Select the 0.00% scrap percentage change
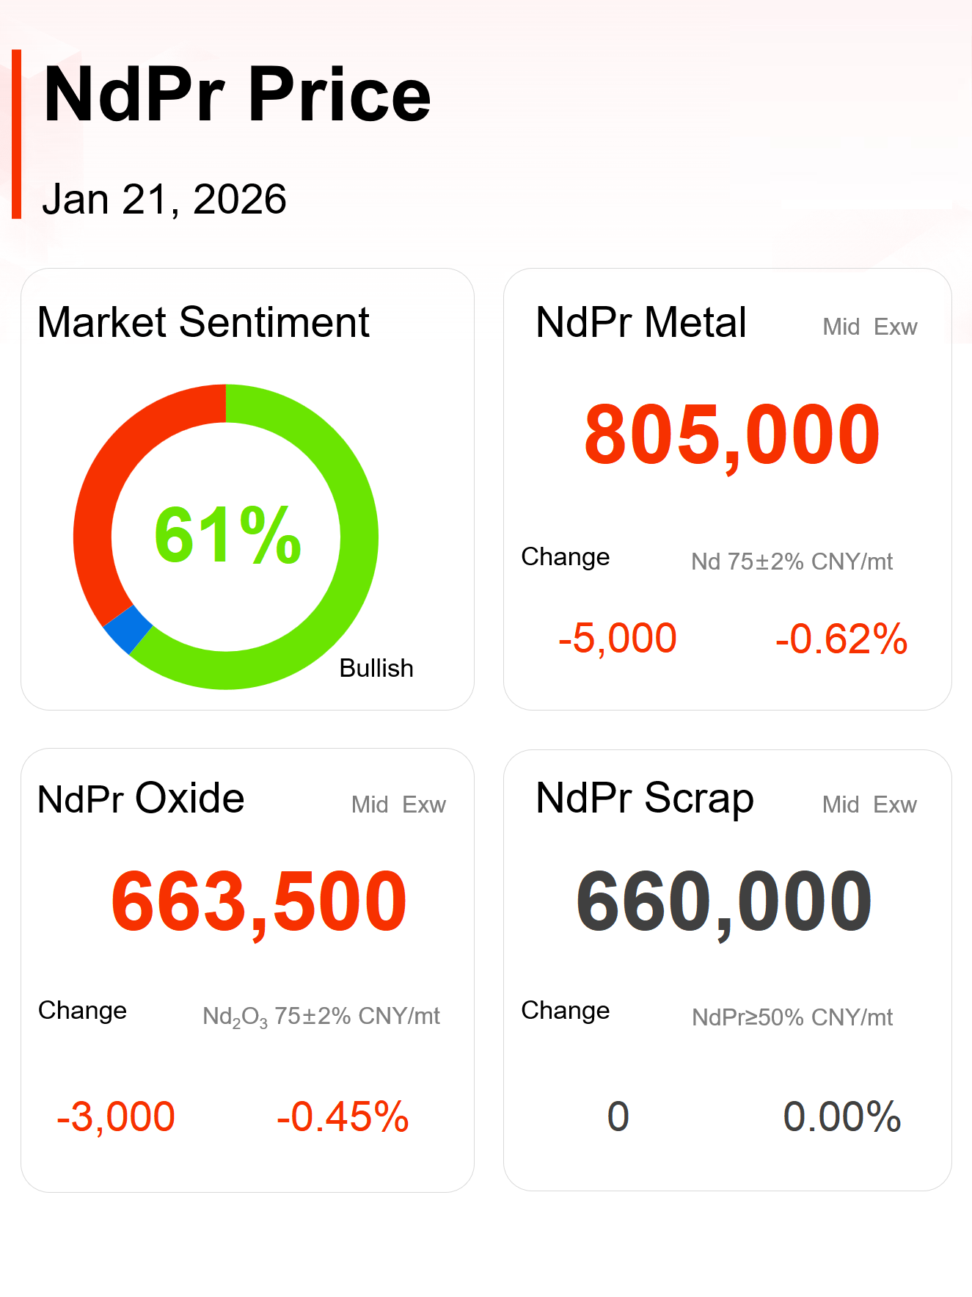The width and height of the screenshot is (972, 1297). pos(841,1116)
